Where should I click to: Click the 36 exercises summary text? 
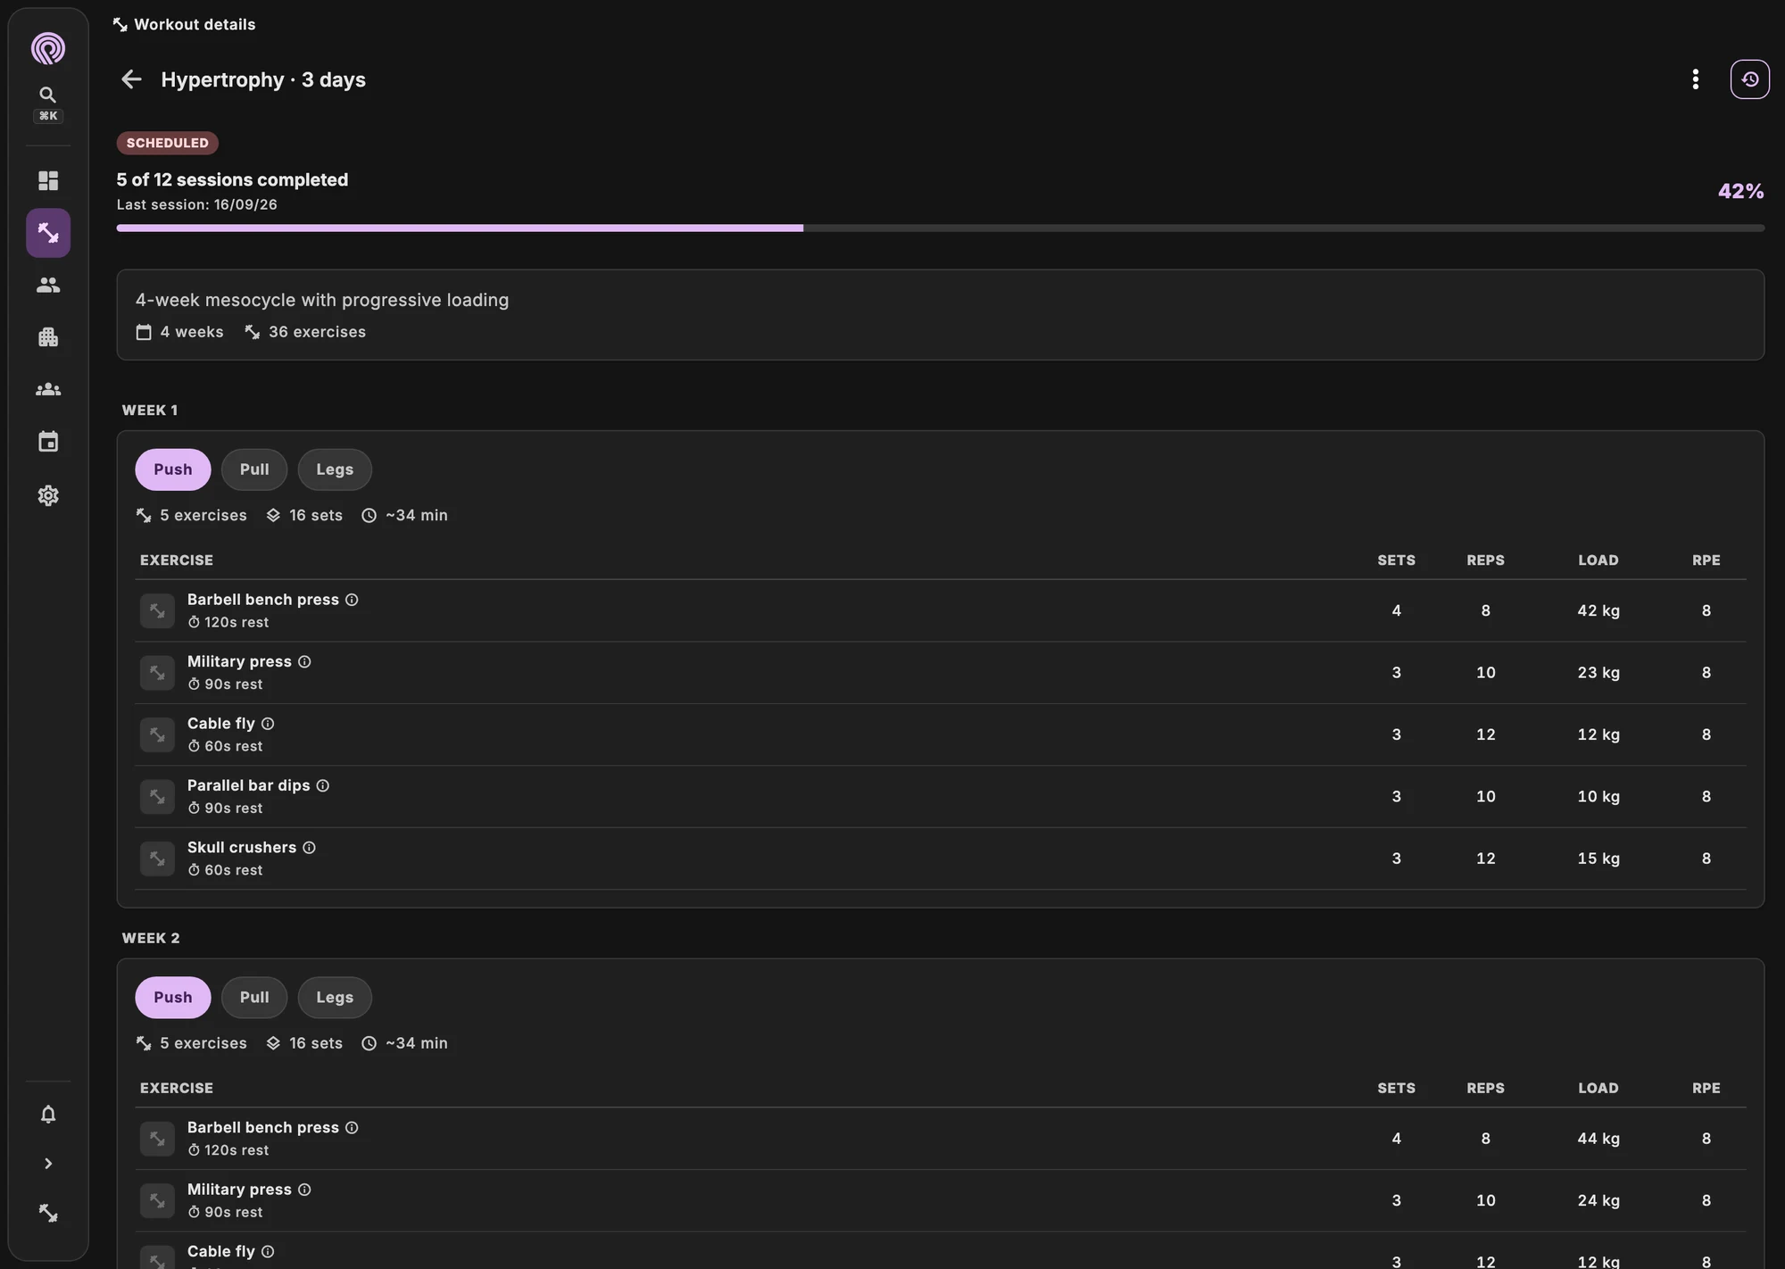[317, 332]
